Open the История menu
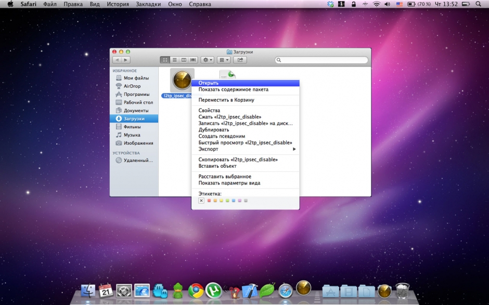 (118, 4)
